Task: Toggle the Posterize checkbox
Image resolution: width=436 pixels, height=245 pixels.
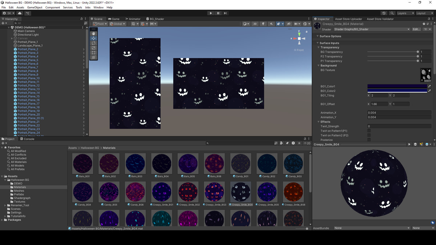Action: click(x=369, y=140)
